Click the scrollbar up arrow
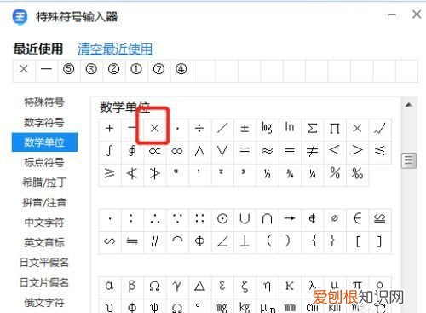Image resolution: width=426 pixels, height=313 pixels. point(409,105)
